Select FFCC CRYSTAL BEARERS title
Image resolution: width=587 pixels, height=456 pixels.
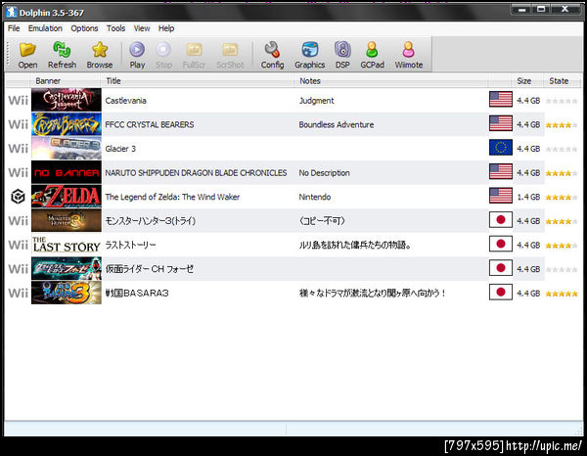pos(150,124)
